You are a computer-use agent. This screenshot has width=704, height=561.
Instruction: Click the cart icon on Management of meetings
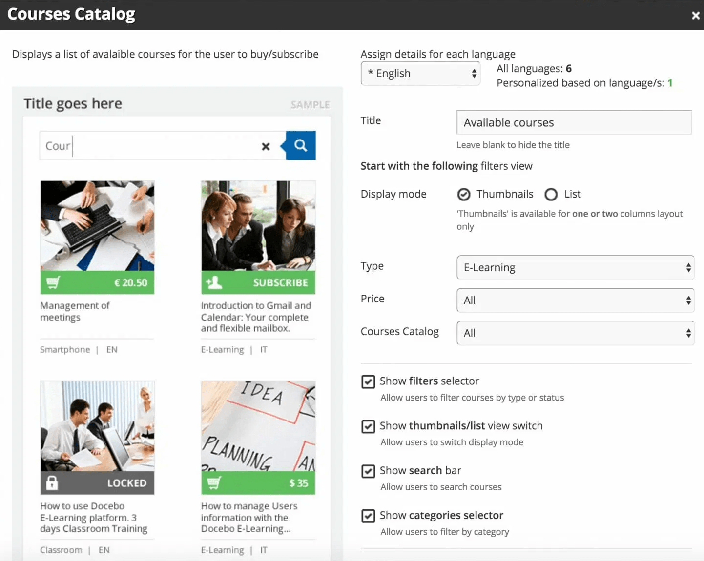point(53,282)
